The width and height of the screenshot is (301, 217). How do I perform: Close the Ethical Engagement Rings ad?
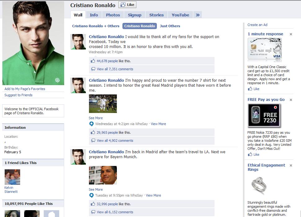(291, 165)
